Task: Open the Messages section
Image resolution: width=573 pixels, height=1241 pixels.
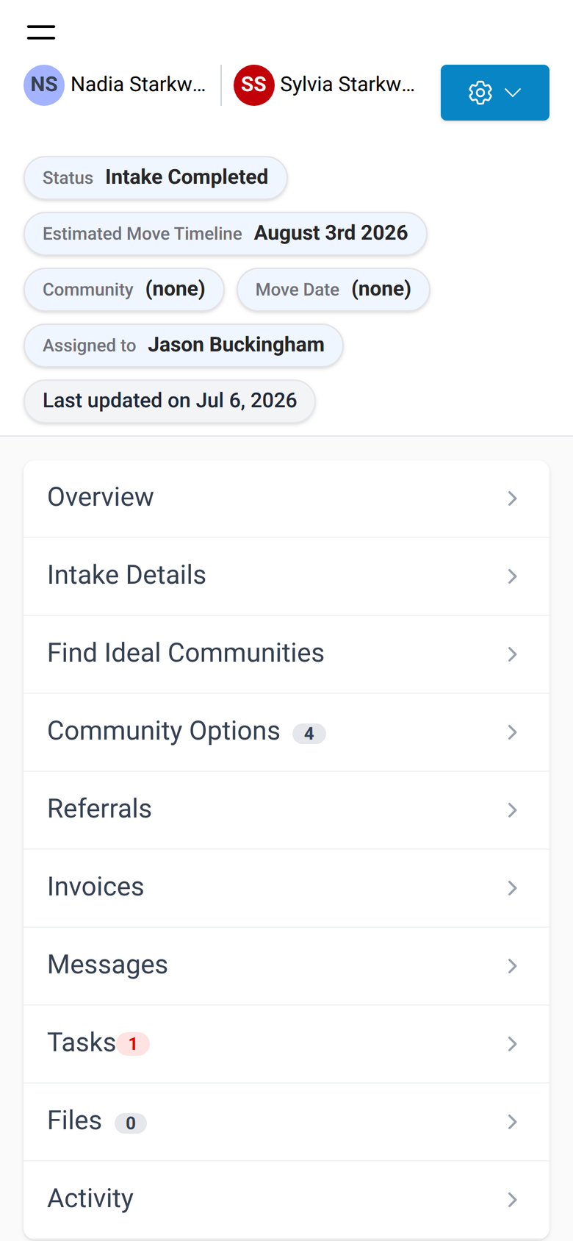Action: click(x=286, y=966)
